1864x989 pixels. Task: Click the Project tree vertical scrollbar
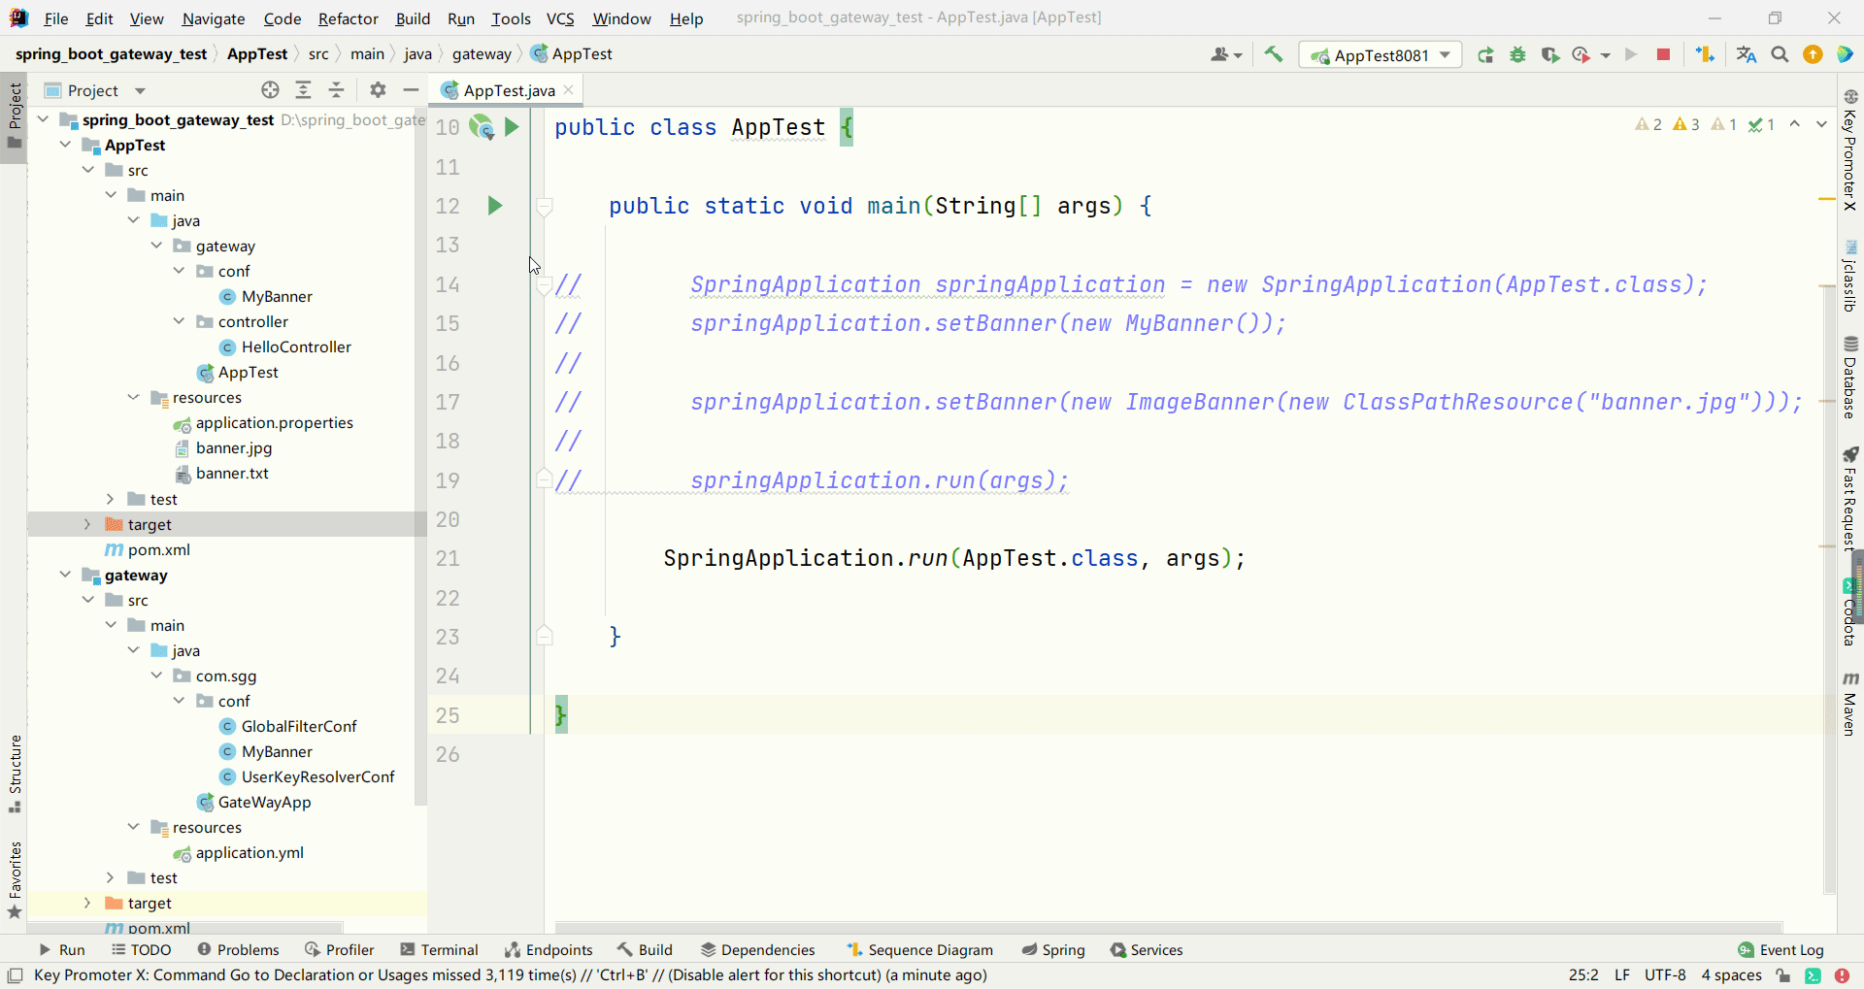pos(420,456)
